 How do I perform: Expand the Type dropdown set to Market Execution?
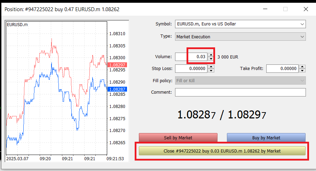(240, 37)
